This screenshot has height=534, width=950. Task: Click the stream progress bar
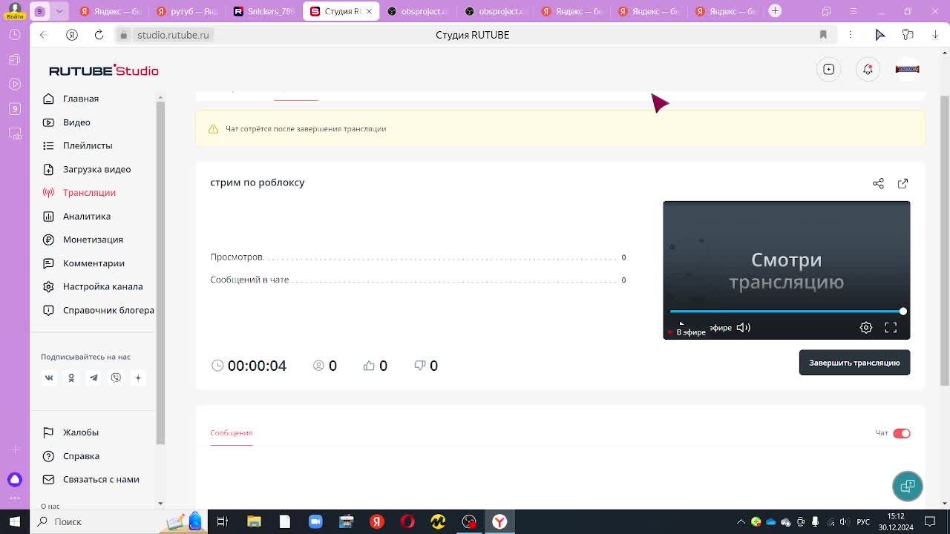click(x=786, y=311)
